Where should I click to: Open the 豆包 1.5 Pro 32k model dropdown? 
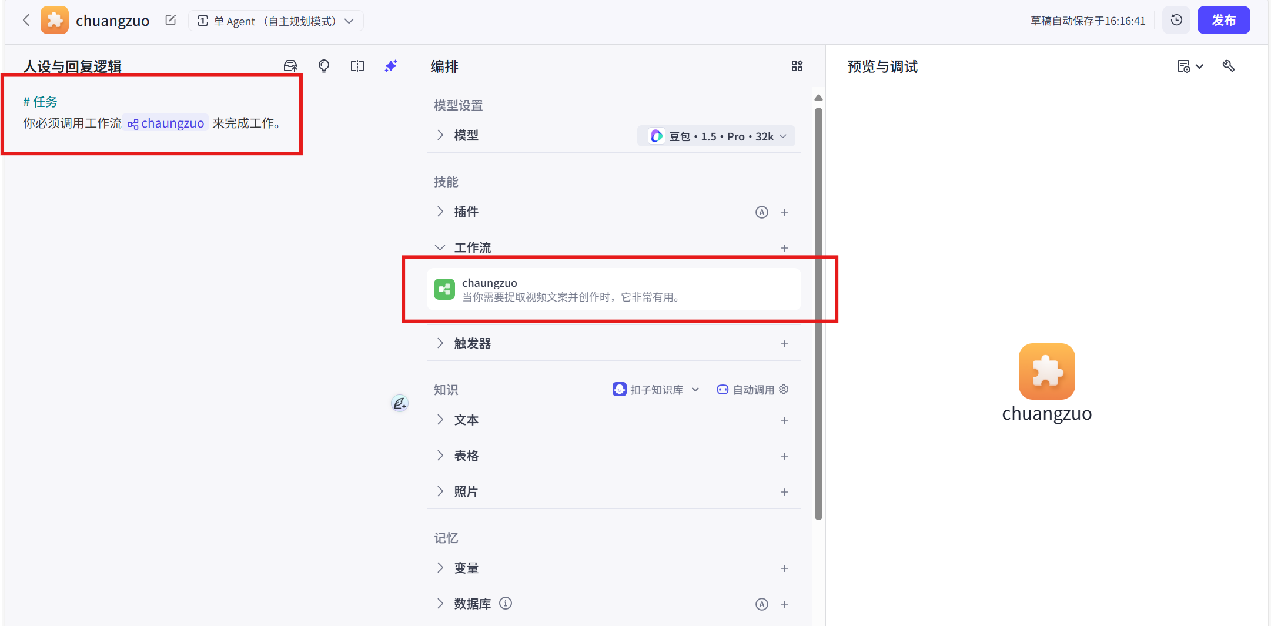pyautogui.click(x=717, y=136)
